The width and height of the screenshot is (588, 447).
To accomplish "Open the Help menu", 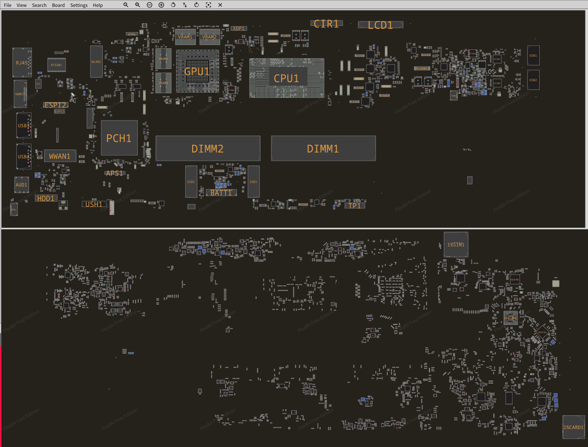I will [98, 5].
